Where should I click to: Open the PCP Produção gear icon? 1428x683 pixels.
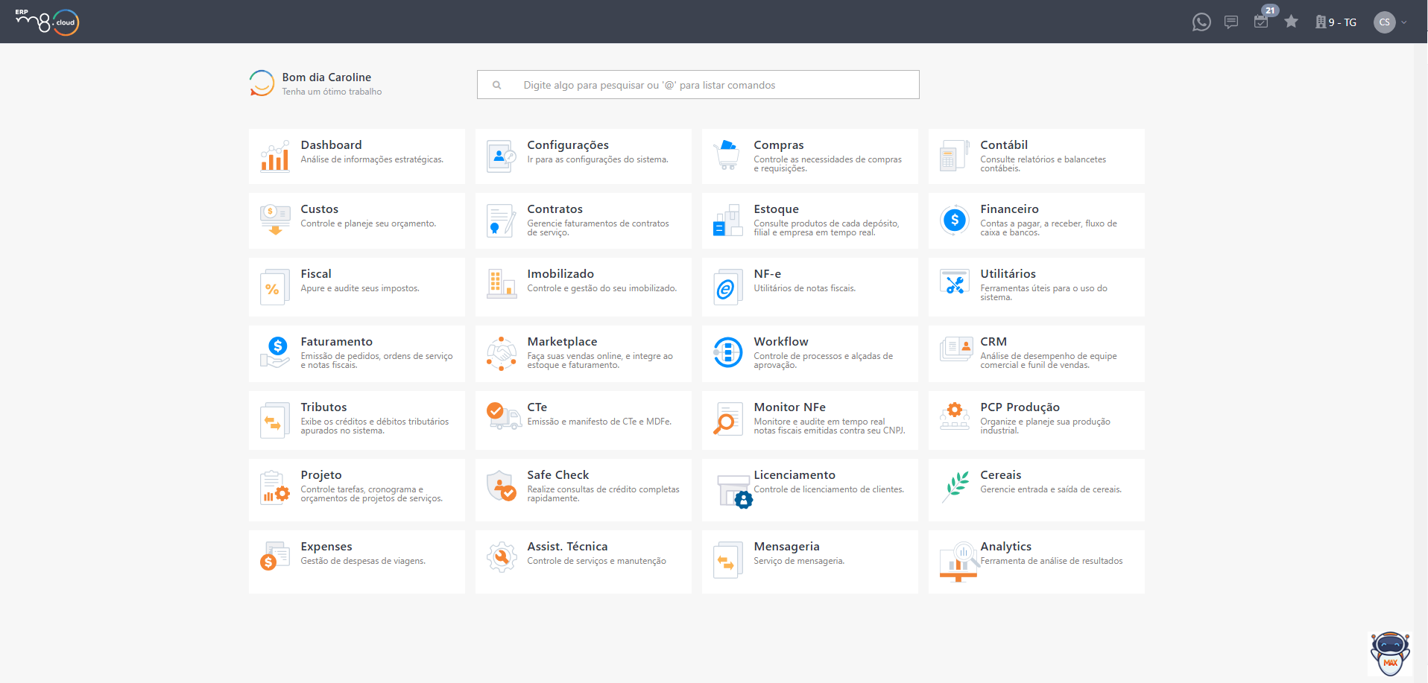coord(955,416)
